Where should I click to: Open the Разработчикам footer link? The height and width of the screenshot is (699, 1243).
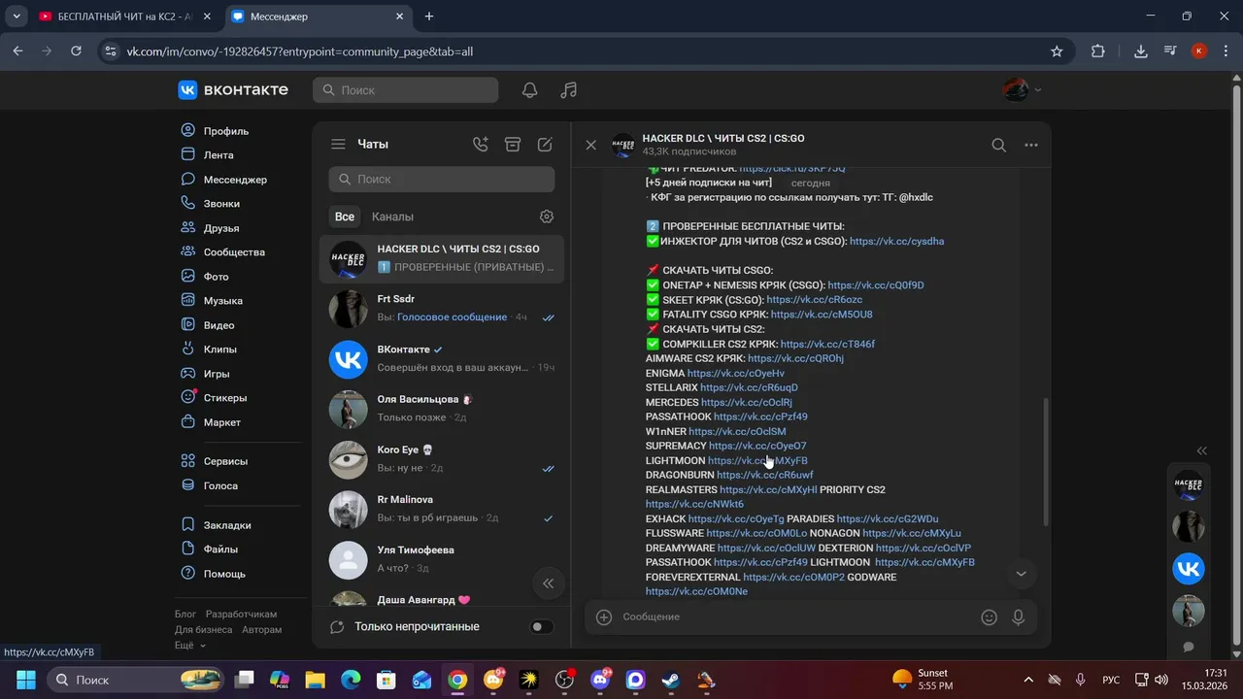(241, 615)
